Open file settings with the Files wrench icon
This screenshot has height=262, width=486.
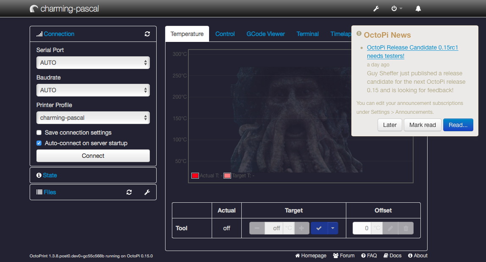(147, 192)
